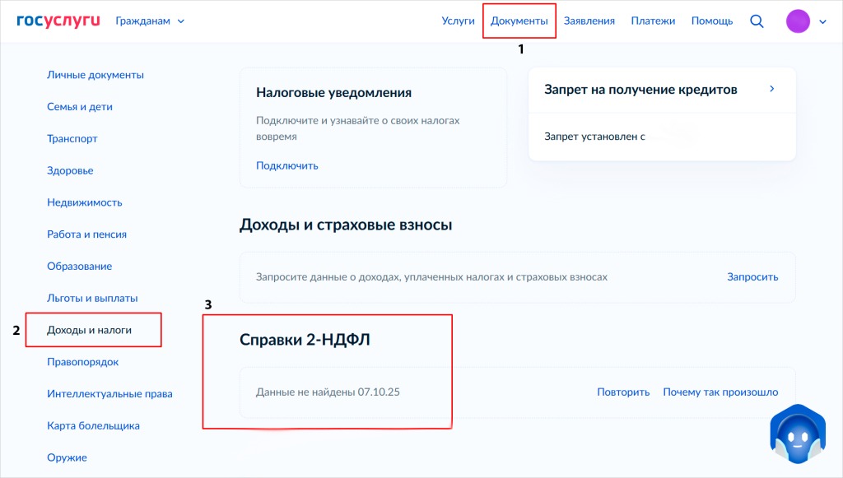Image resolution: width=843 pixels, height=478 pixels.
Task: Open the Помощь menu item
Action: coord(711,21)
